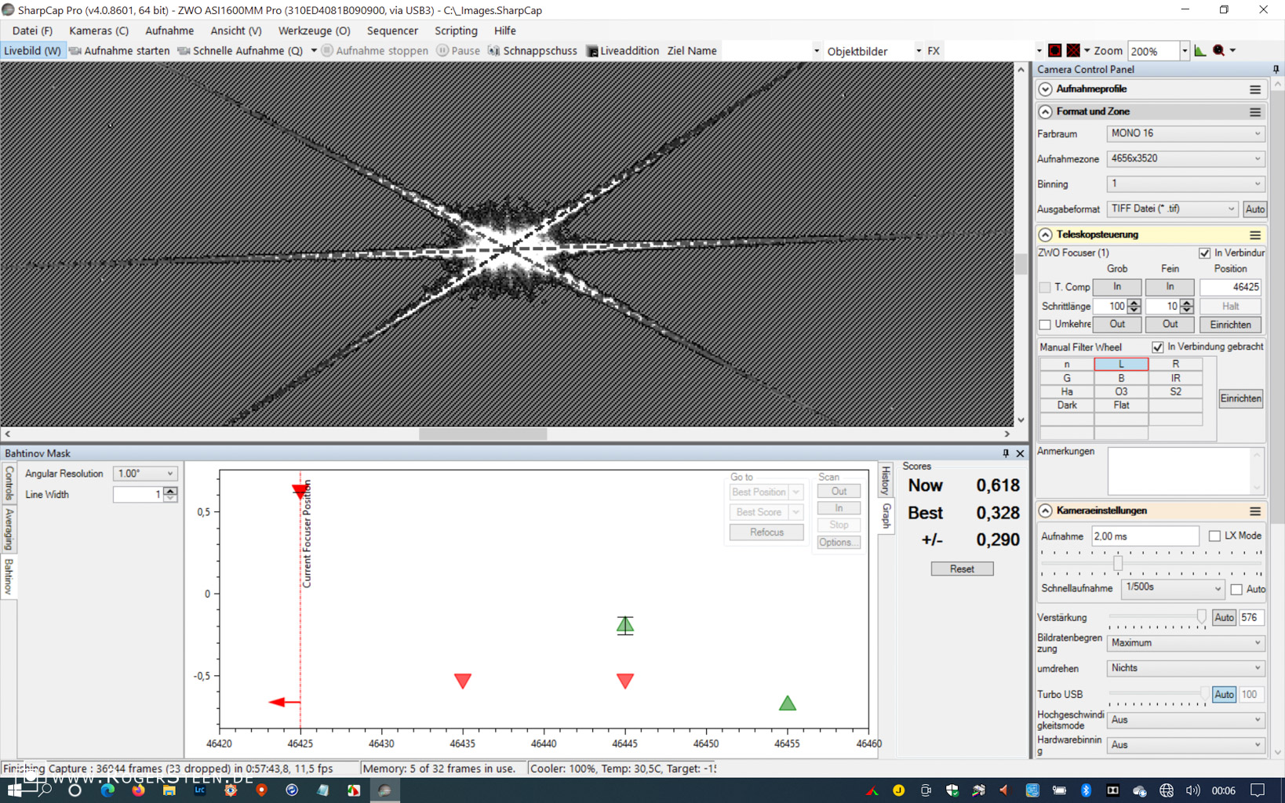Open File Explorer from the taskbar
The width and height of the screenshot is (1285, 803).
(x=169, y=790)
